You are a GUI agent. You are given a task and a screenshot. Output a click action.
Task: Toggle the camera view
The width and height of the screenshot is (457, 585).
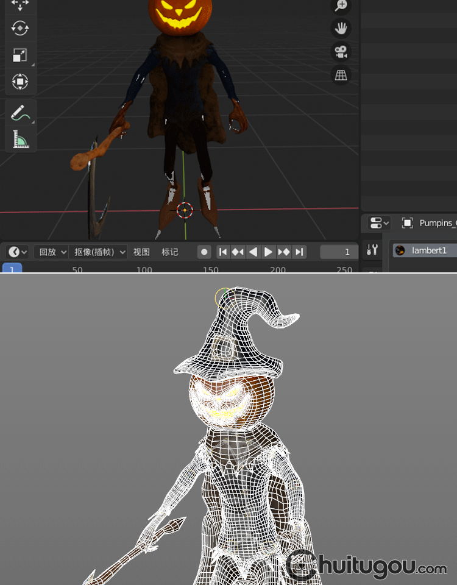click(341, 51)
